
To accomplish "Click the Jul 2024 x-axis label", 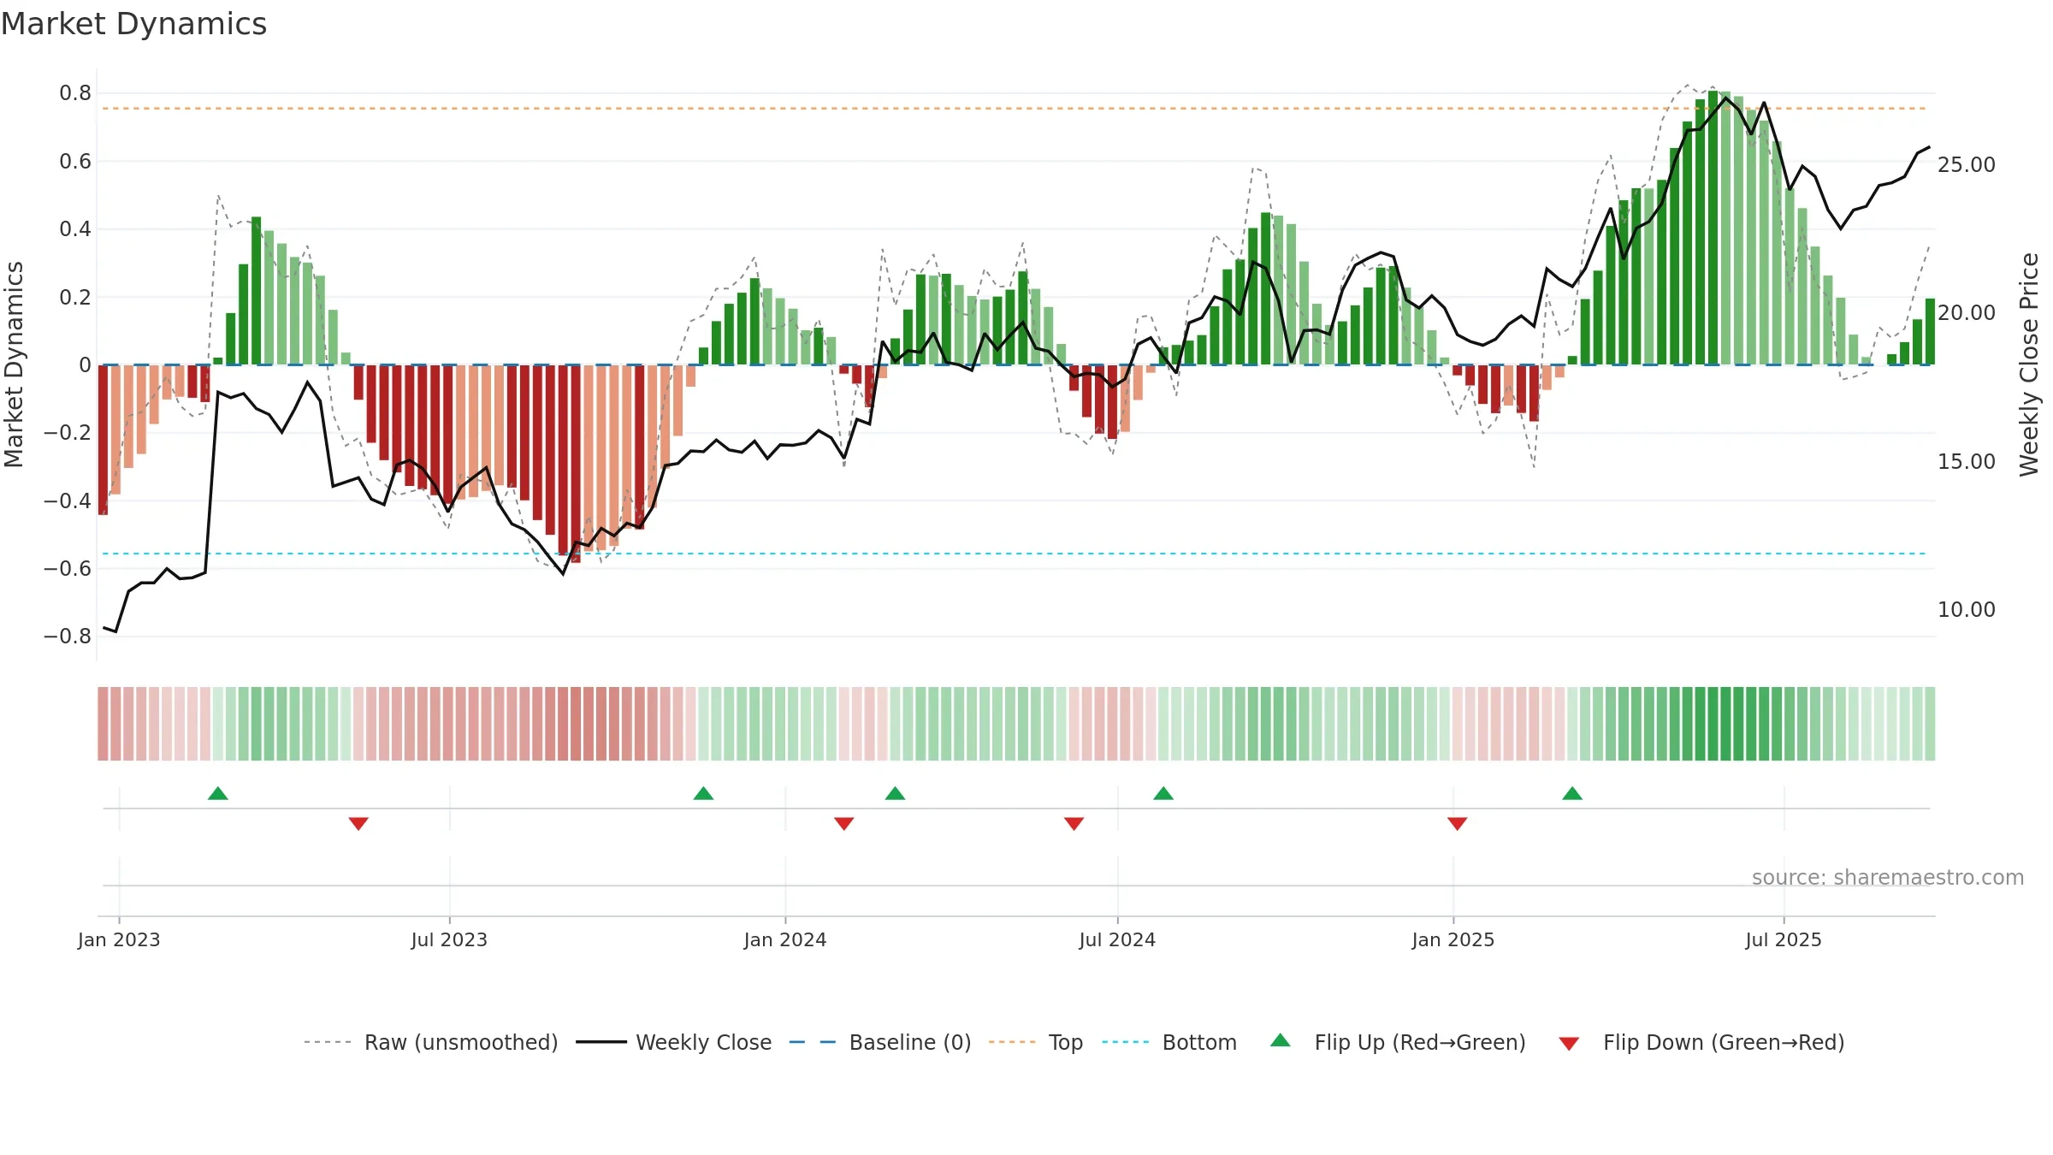I will click(x=1117, y=939).
